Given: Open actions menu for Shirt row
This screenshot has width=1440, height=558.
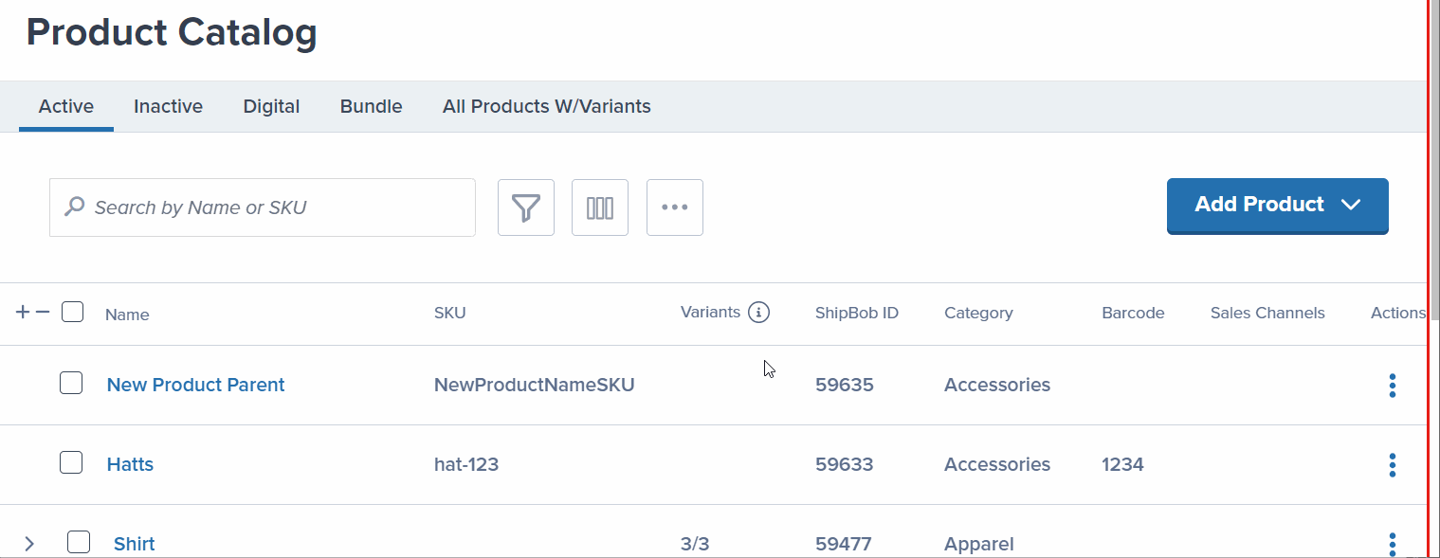Looking at the screenshot, I should tap(1392, 543).
